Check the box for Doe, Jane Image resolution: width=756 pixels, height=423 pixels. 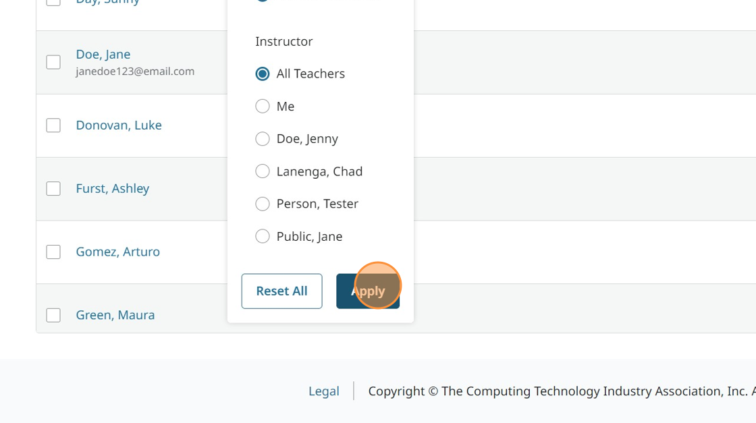coord(53,62)
